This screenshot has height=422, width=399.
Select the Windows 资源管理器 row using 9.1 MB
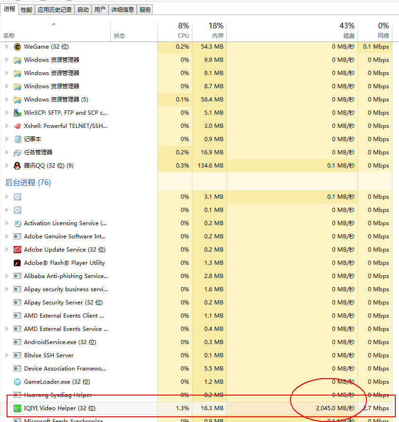click(196, 73)
